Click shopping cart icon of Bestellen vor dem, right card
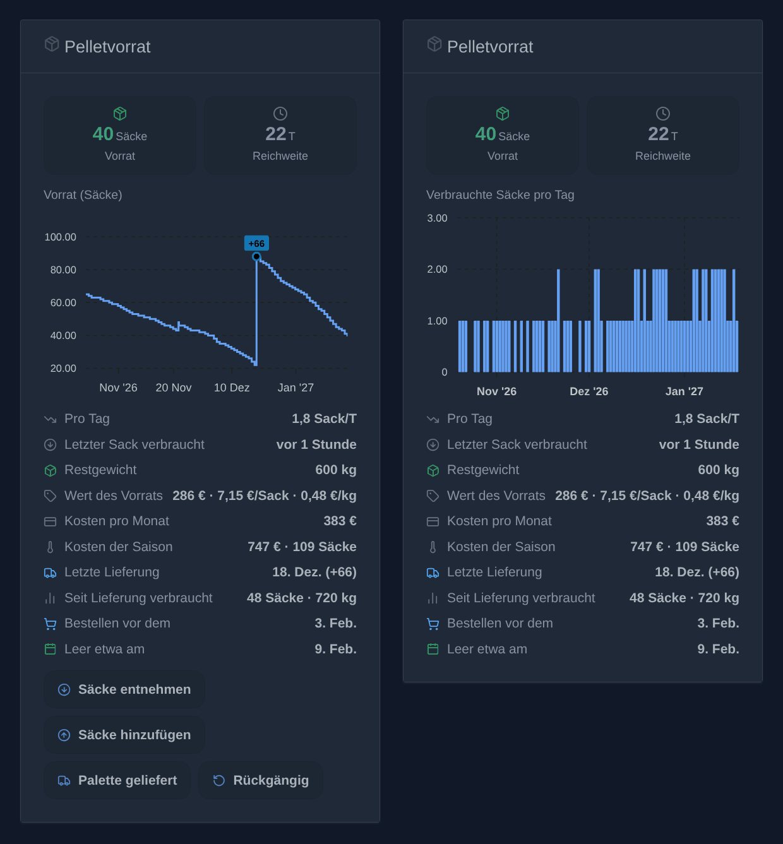The image size is (783, 844). point(433,624)
